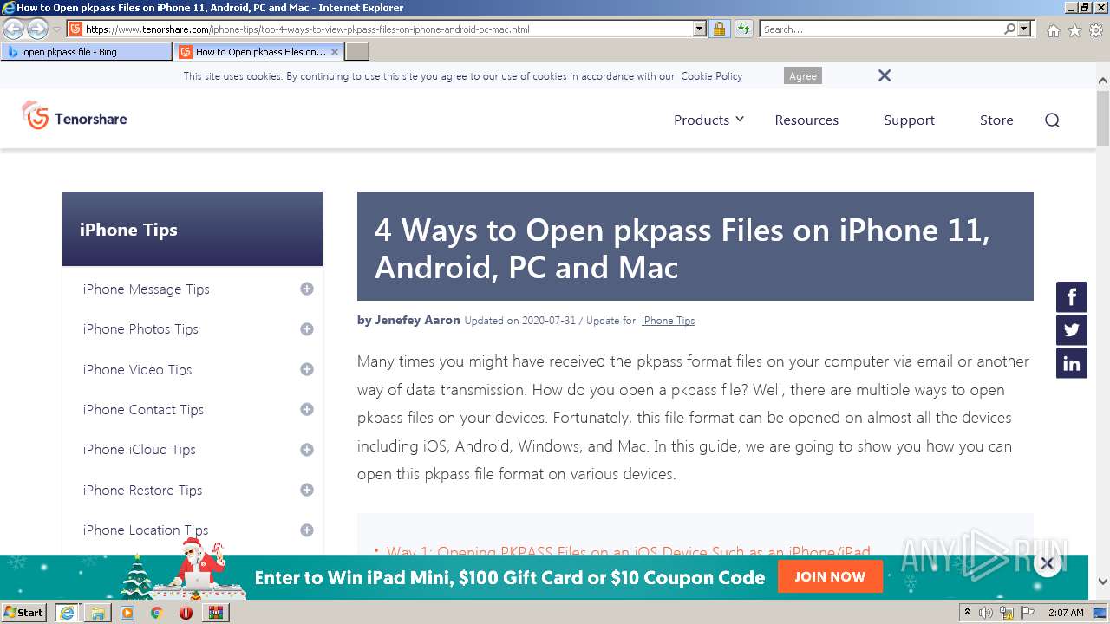Click the page vertical scrollbar thumb
The image size is (1110, 624).
[x=1103, y=117]
